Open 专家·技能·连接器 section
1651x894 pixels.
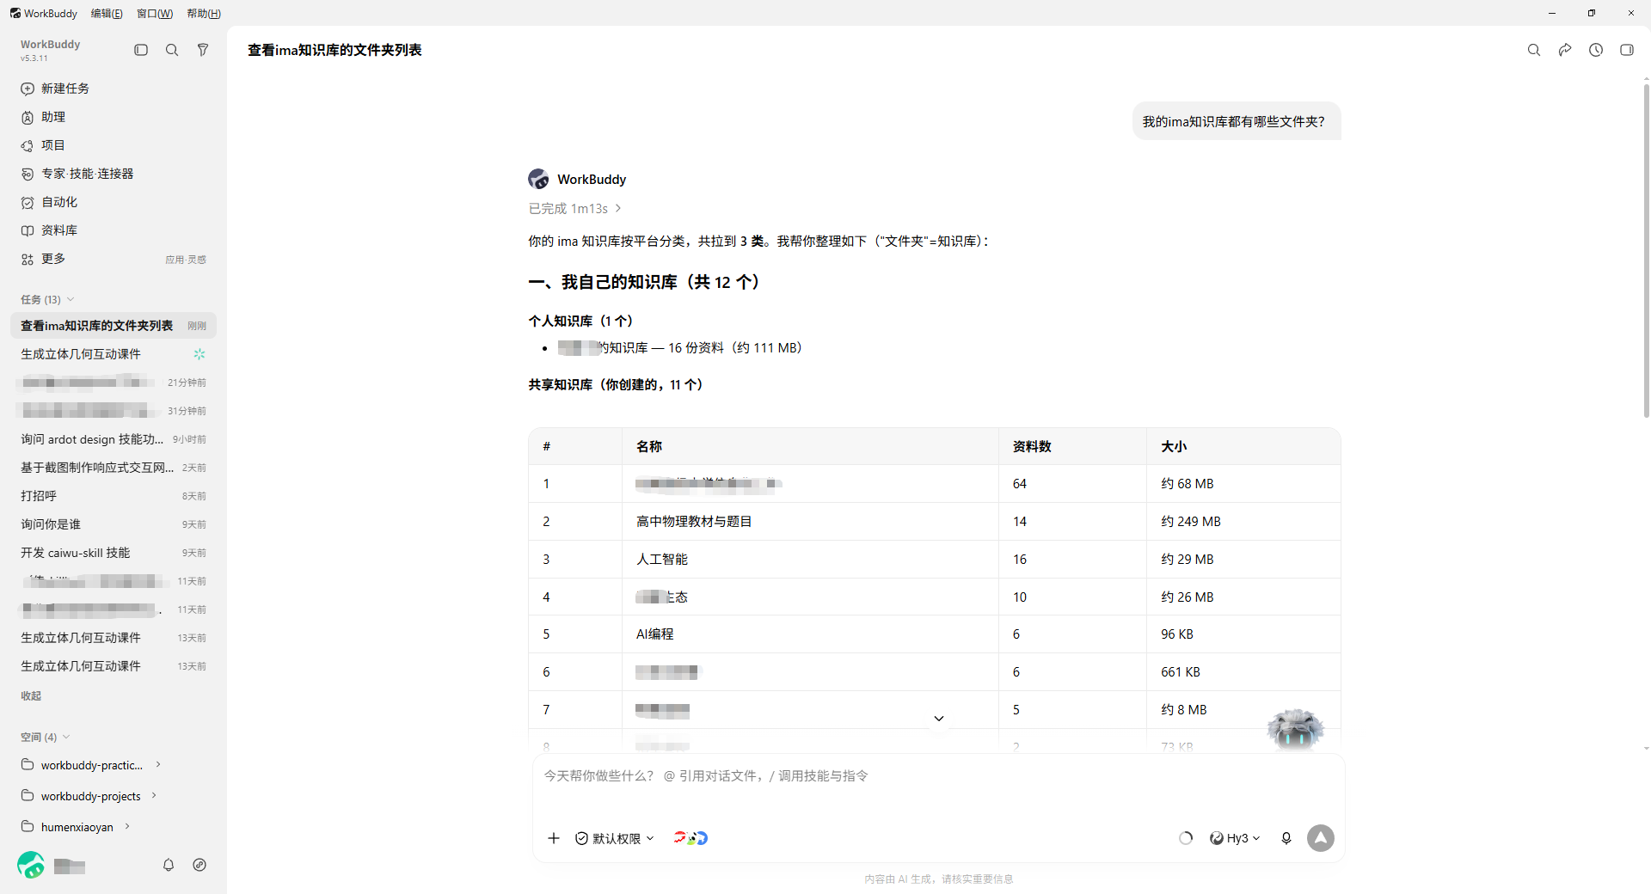pyautogui.click(x=114, y=174)
